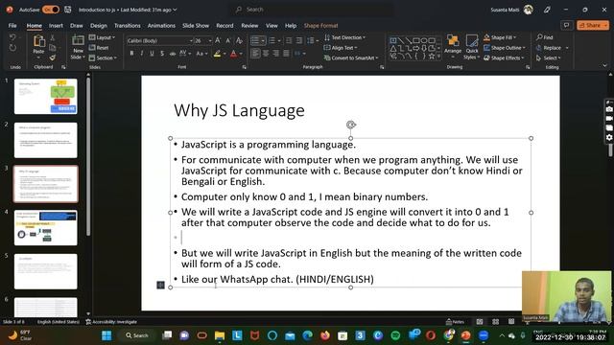The height and width of the screenshot is (345, 614).
Task: Go to the Slide Show tab
Action: pos(196,26)
